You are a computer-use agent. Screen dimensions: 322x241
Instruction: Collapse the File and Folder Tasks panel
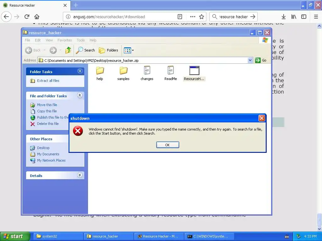click(x=80, y=95)
